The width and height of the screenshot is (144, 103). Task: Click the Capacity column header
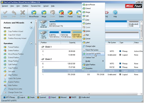click(x=68, y=43)
